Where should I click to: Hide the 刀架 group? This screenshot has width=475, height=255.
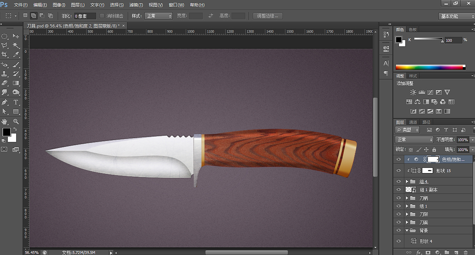tap(399, 214)
